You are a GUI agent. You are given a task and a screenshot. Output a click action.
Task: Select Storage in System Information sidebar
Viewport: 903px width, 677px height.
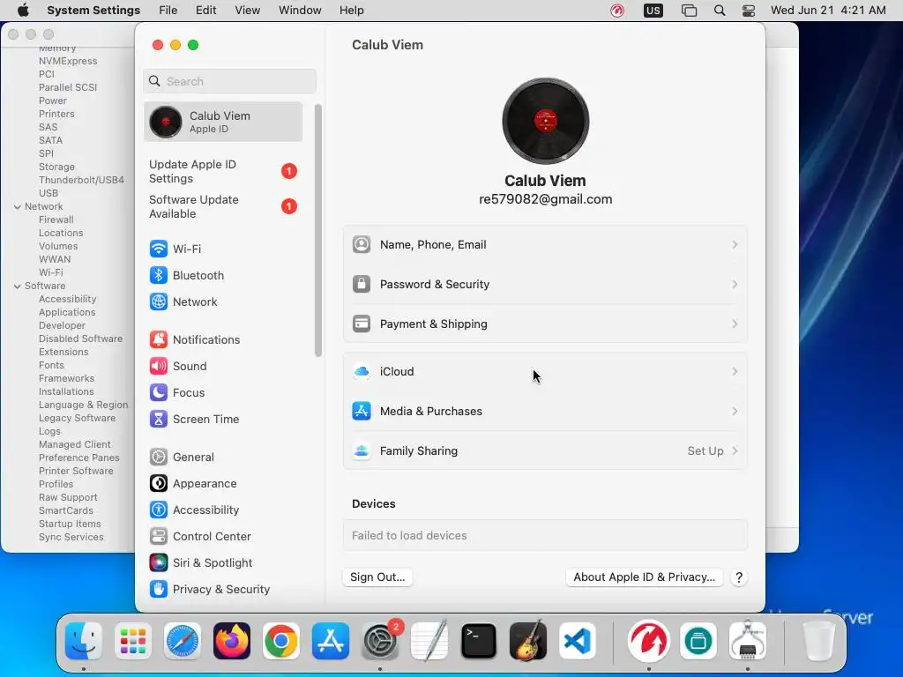click(x=56, y=167)
